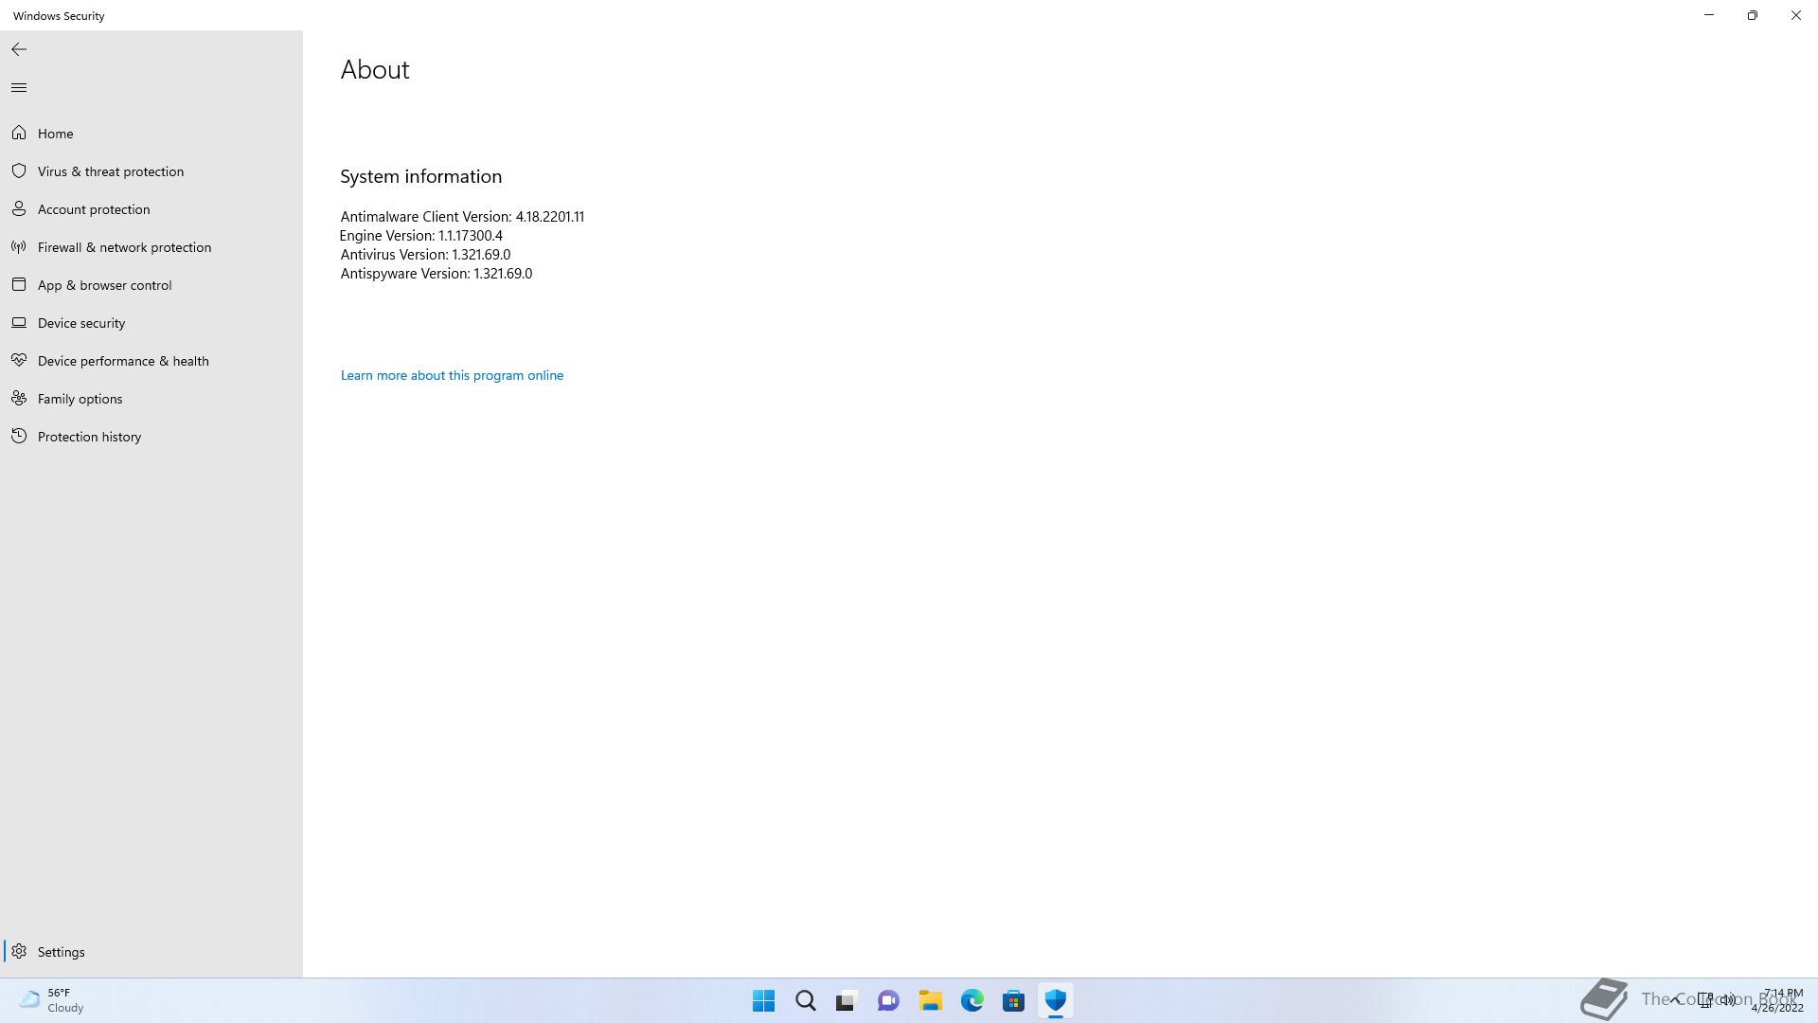The width and height of the screenshot is (1818, 1023).
Task: Open the Home page
Action: pos(151,134)
